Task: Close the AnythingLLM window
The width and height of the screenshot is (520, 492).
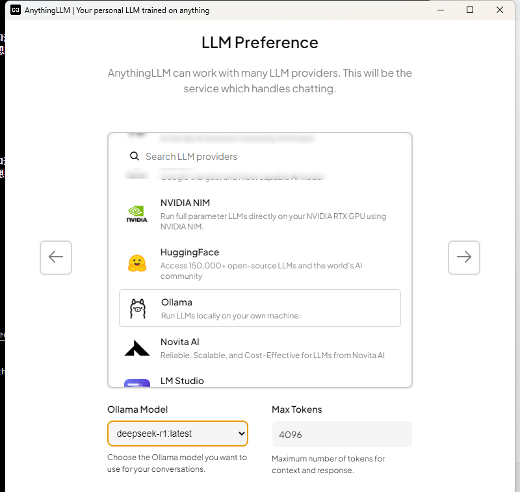Action: coord(499,10)
